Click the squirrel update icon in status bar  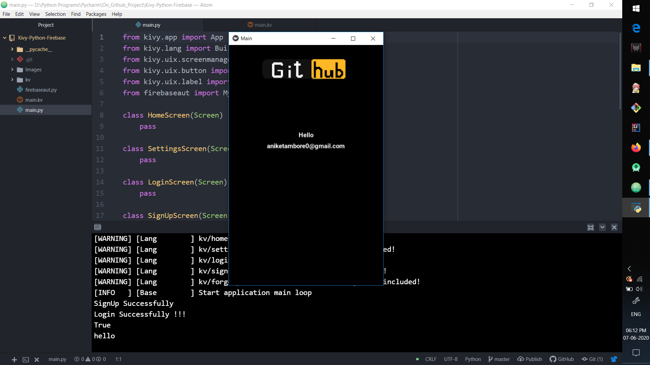coord(614,359)
